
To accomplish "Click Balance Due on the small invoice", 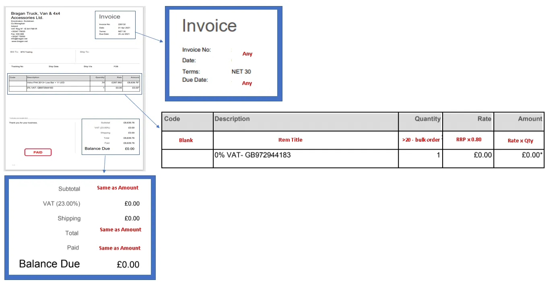I will coord(97,148).
